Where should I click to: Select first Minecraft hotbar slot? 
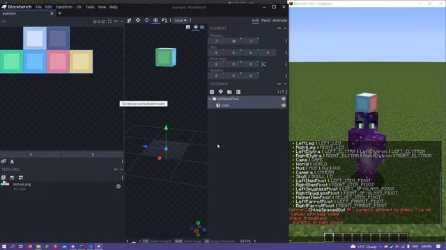[x=329, y=237]
